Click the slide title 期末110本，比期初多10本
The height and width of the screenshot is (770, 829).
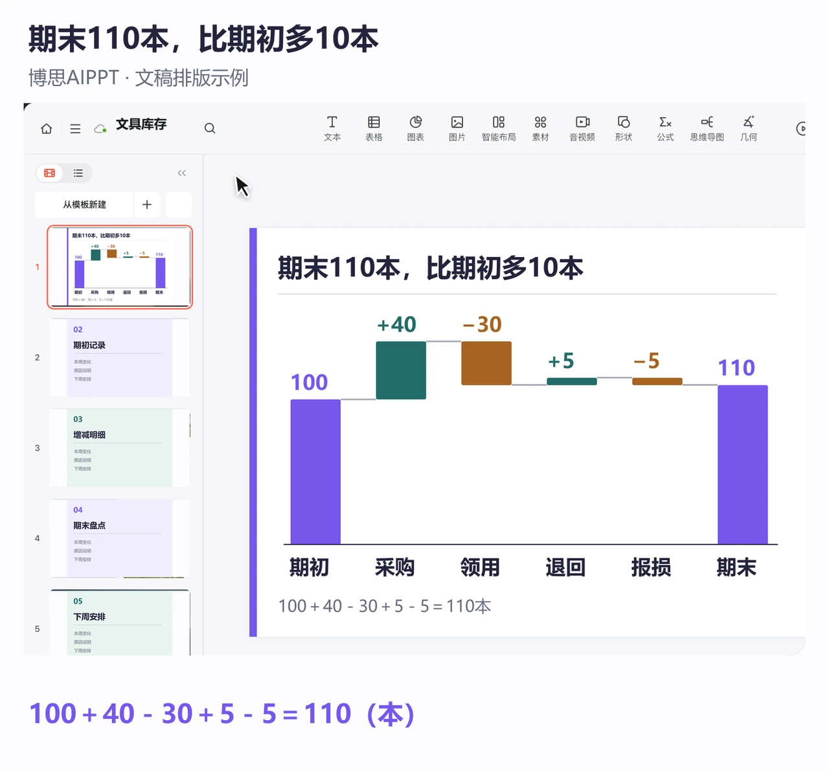[x=430, y=267]
